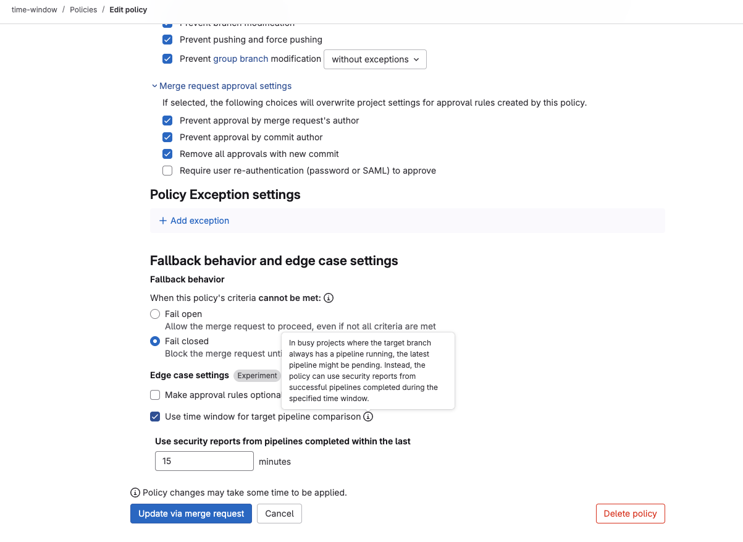
Task: Click the minutes input showing 15
Action: (x=204, y=461)
